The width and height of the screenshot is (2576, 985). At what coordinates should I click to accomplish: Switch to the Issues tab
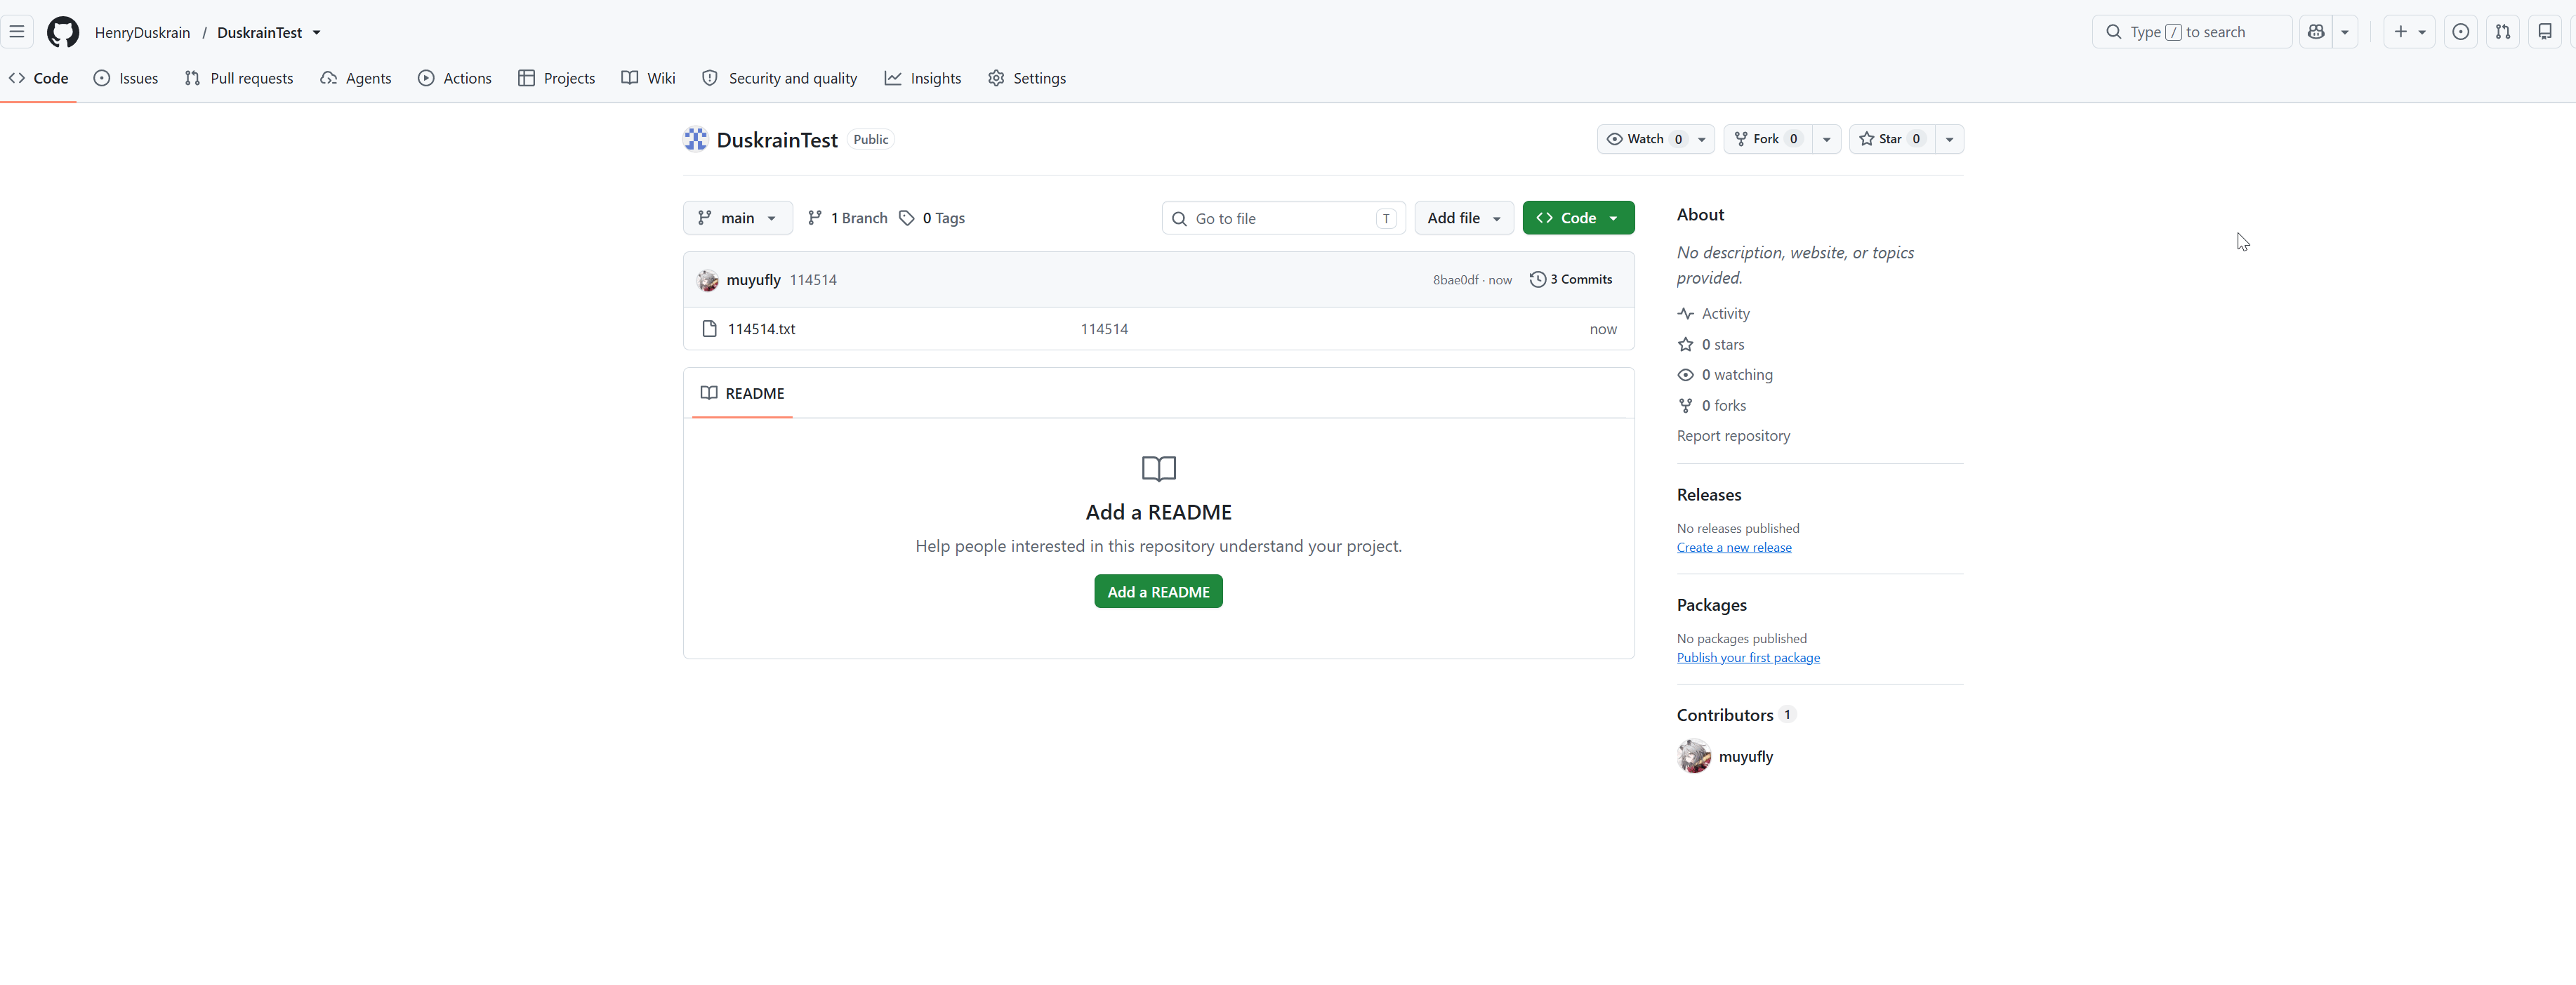[x=126, y=78]
